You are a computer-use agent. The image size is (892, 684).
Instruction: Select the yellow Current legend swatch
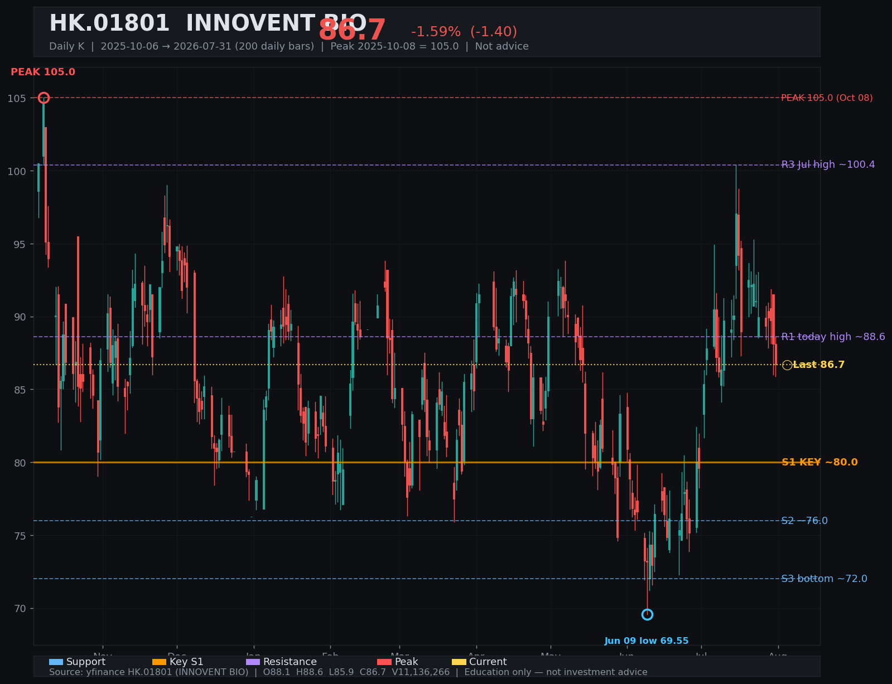coord(459,662)
